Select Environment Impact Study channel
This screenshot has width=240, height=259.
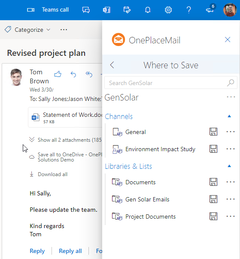(160, 149)
